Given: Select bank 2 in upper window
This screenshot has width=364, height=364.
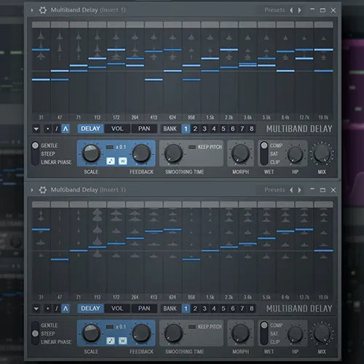Looking at the screenshot, I should (x=195, y=129).
